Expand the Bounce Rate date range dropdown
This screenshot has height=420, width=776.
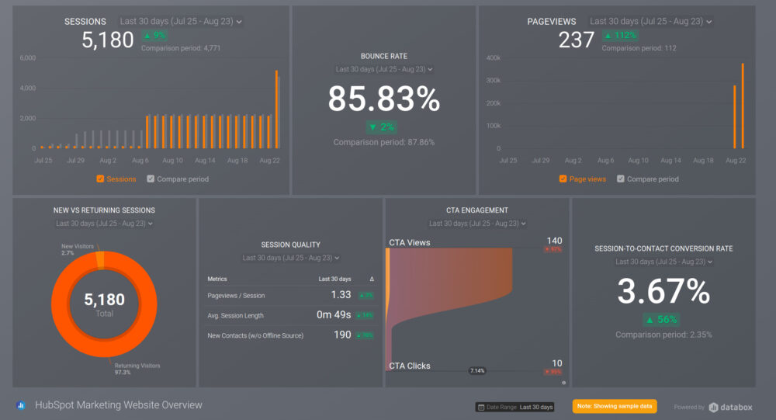click(x=383, y=69)
